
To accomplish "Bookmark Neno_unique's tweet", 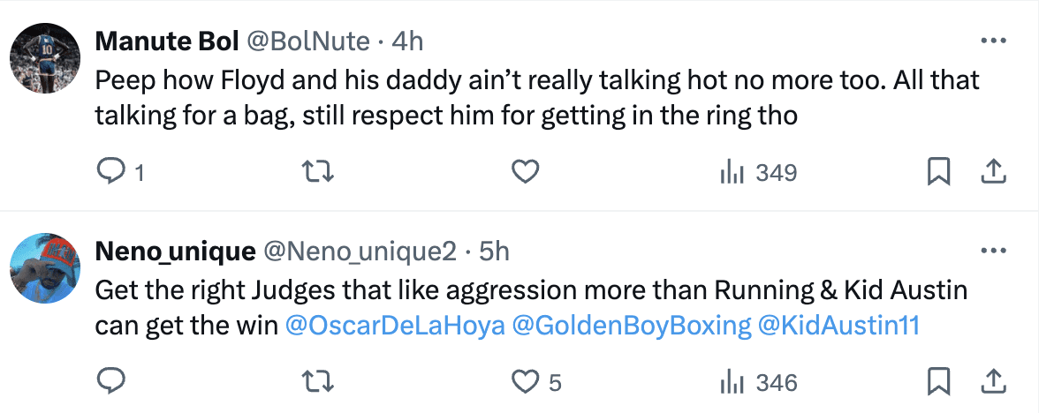I will (x=938, y=382).
